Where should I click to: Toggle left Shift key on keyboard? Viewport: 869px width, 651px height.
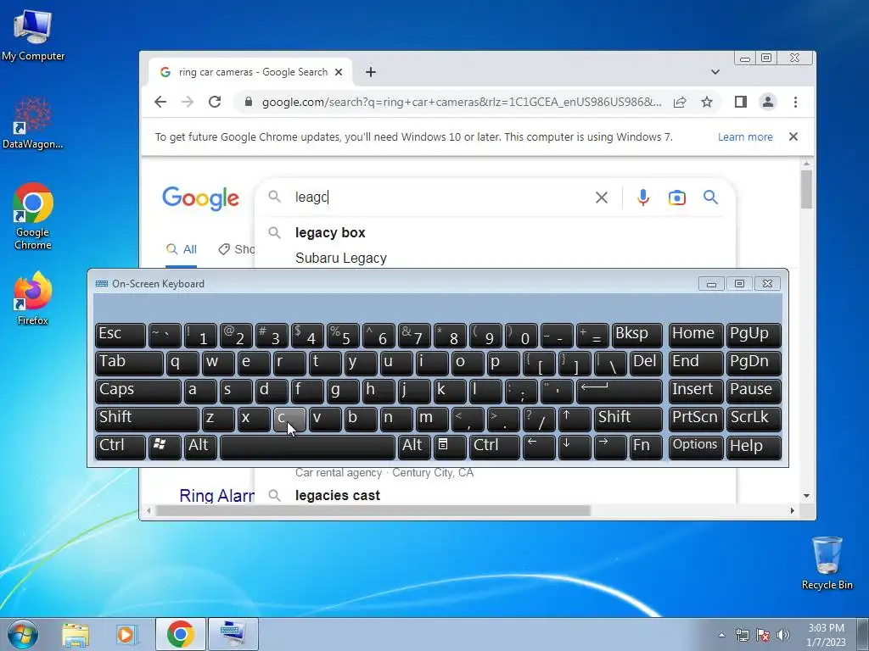(147, 418)
